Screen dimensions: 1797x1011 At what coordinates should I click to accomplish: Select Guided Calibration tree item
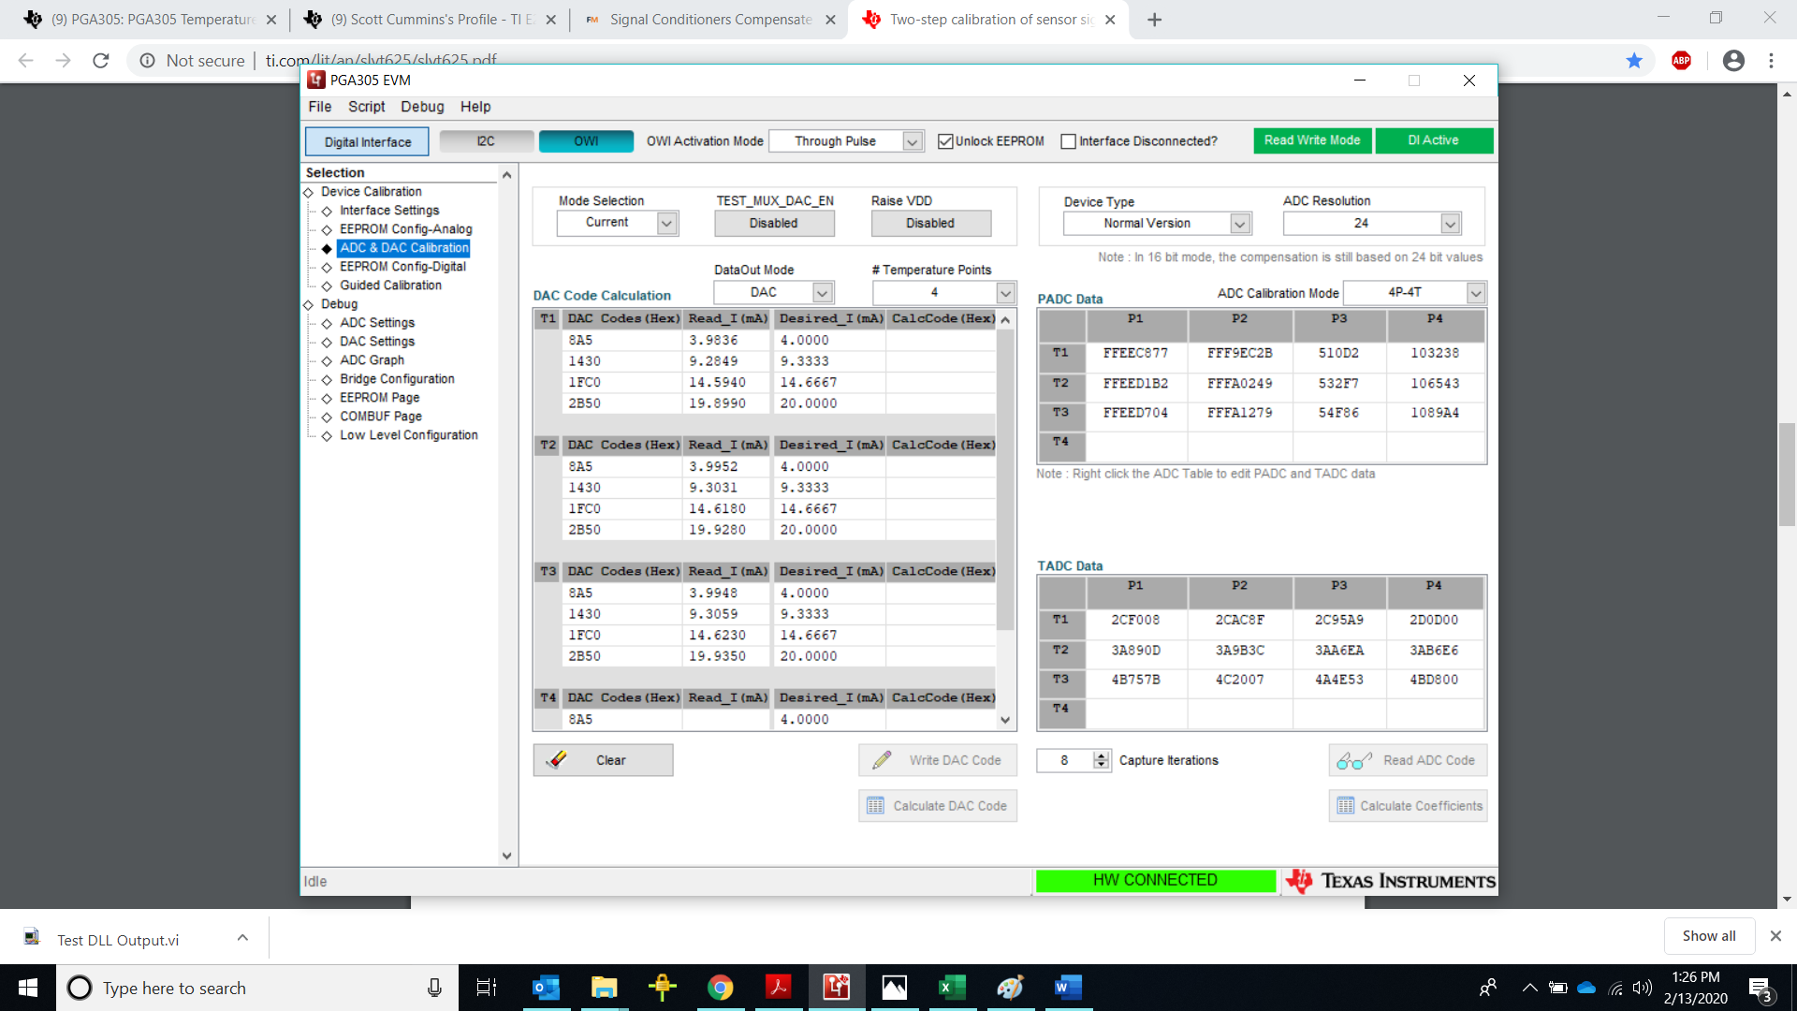[390, 286]
